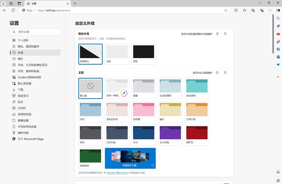The image size is (282, 184).
Task: Click the refresh page button
Action: point(13,10)
